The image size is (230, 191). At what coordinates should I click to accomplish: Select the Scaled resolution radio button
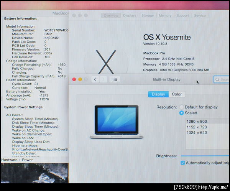(182, 113)
